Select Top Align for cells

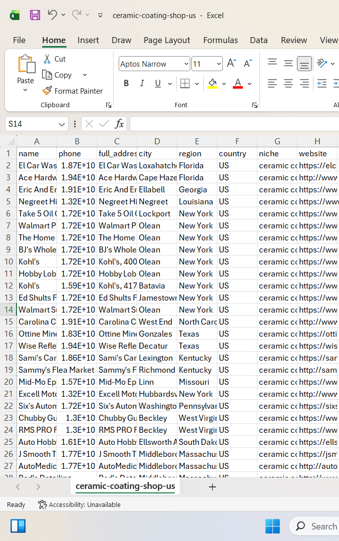(x=272, y=63)
